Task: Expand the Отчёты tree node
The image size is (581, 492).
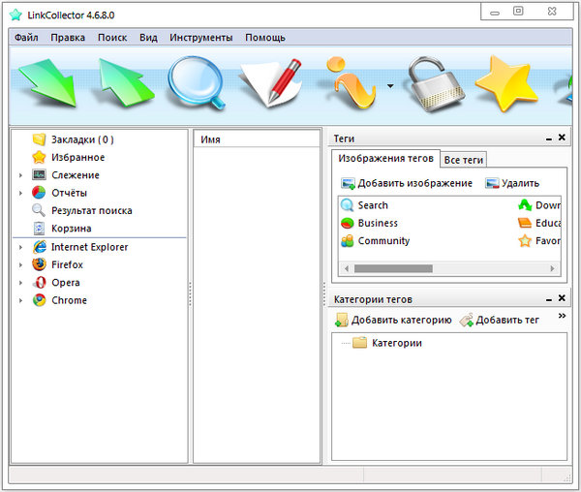Action: click(20, 193)
